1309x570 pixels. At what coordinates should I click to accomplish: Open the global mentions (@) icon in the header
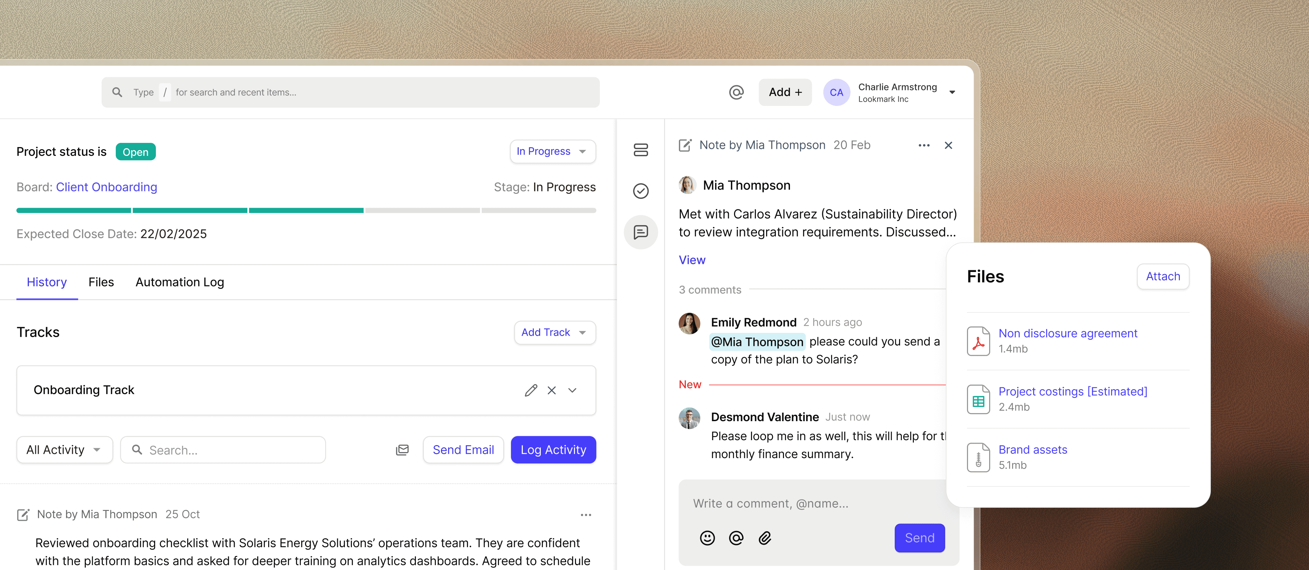pos(736,92)
